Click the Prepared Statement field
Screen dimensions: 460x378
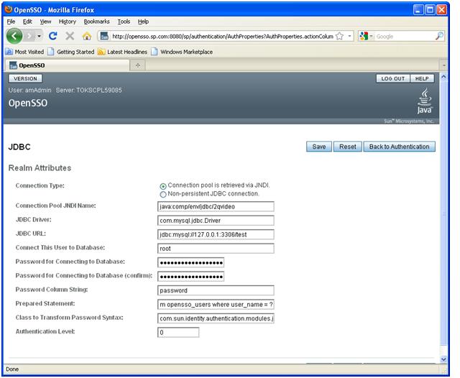[x=216, y=305]
